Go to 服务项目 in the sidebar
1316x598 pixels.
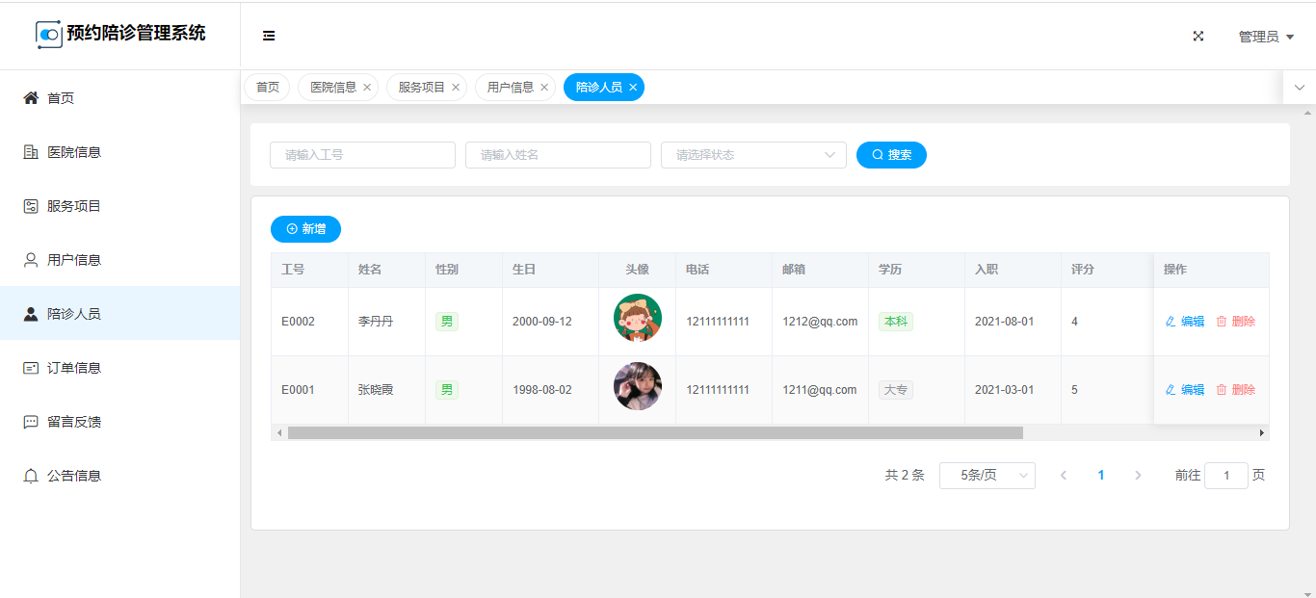[74, 206]
